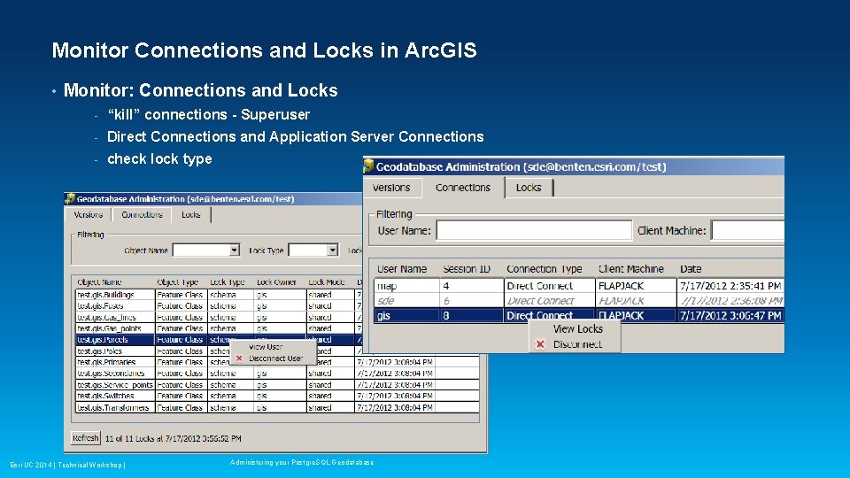
Task: Open the Lock Type filter dropdown
Action: click(332, 250)
